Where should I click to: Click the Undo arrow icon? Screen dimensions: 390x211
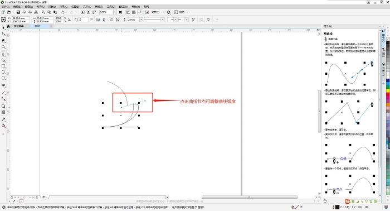62,12
